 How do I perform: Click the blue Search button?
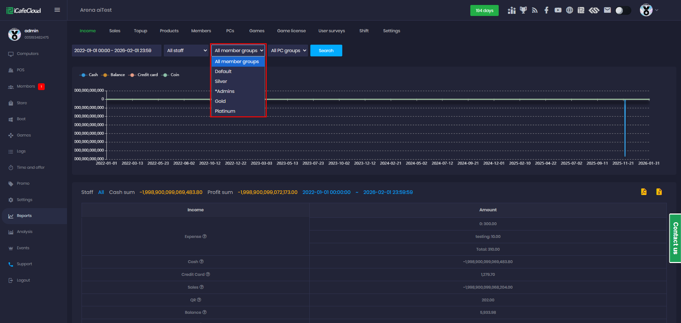coord(326,50)
